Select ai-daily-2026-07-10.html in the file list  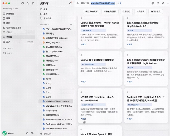click(x=56, y=101)
